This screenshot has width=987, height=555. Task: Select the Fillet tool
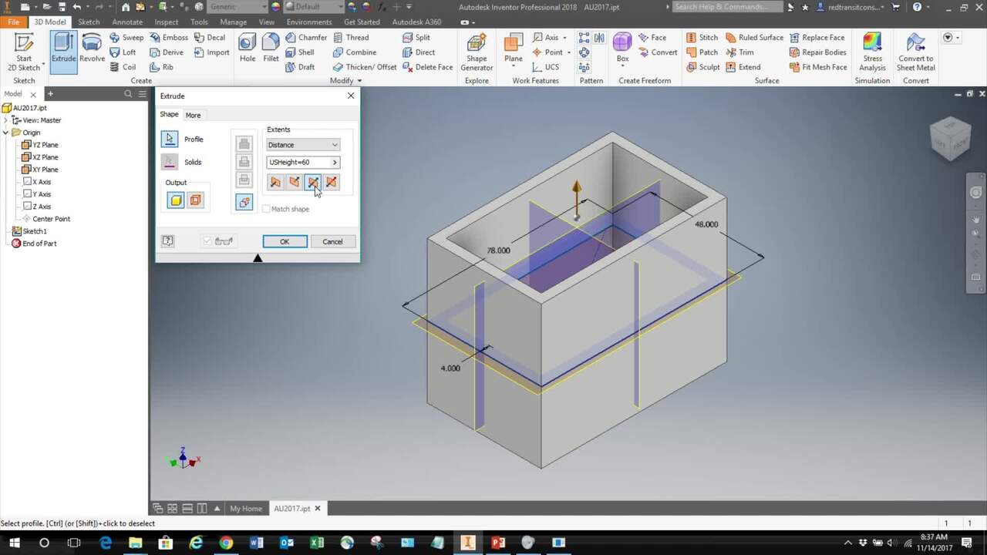271,45
